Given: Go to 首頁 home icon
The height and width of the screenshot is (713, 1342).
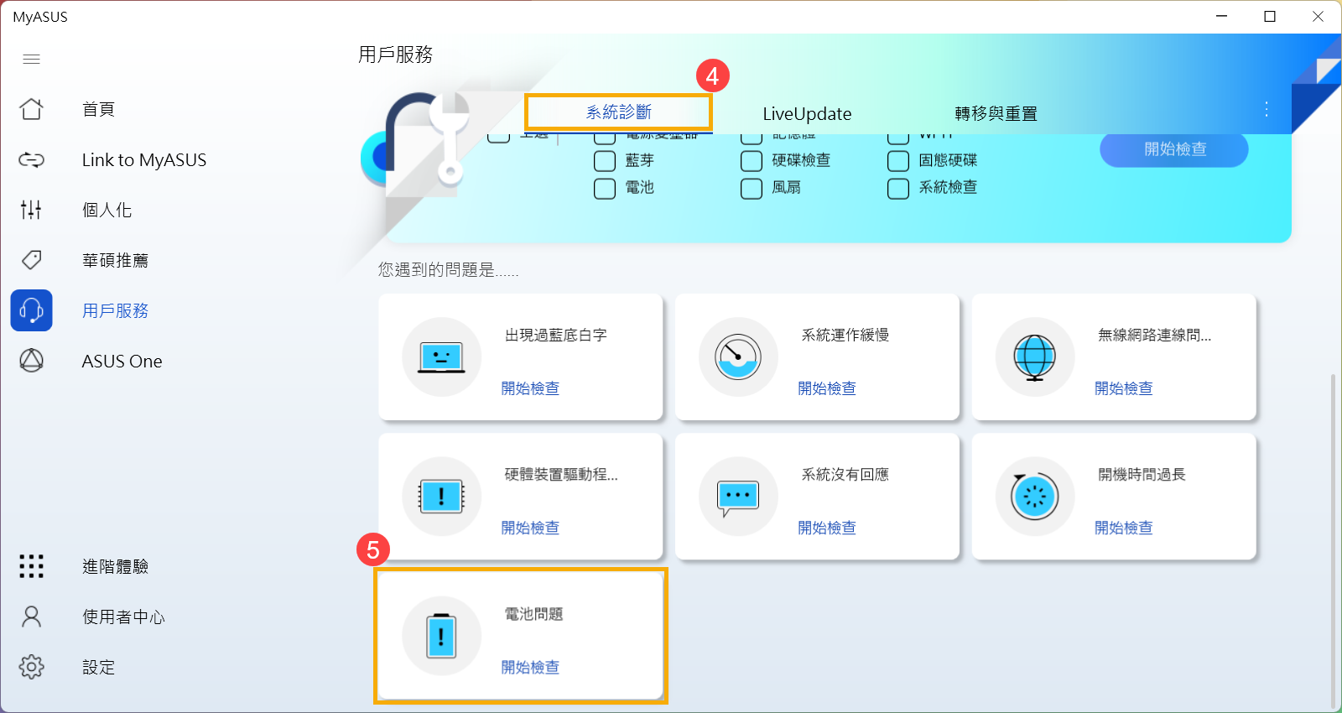Looking at the screenshot, I should tap(31, 109).
